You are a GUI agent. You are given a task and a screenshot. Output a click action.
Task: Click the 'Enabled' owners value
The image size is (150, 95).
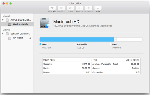click(x=135, y=68)
